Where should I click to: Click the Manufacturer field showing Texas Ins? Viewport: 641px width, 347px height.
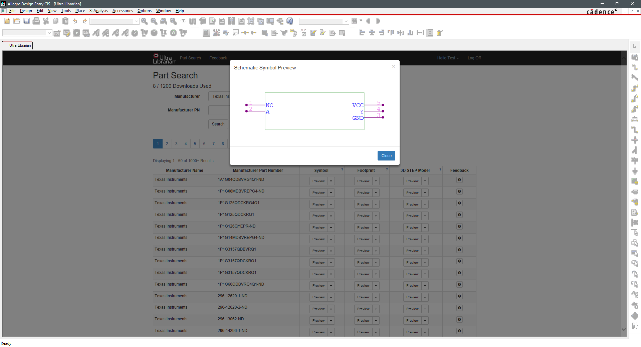click(x=219, y=96)
